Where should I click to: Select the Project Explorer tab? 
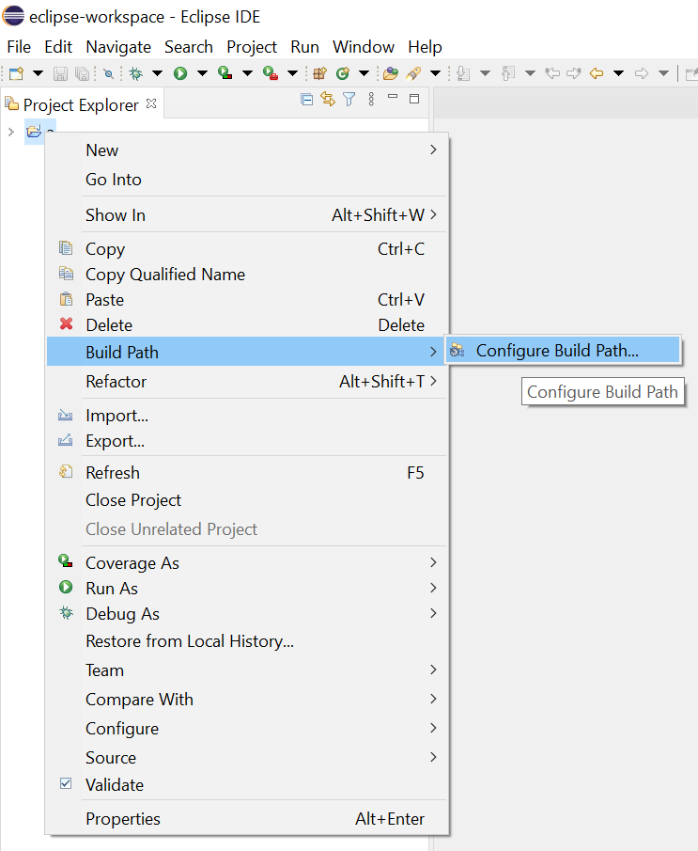point(81,104)
